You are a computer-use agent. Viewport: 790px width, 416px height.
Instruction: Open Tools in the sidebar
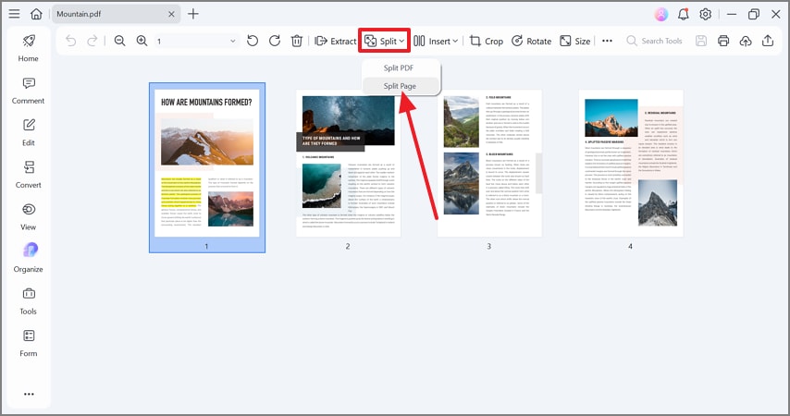click(28, 301)
